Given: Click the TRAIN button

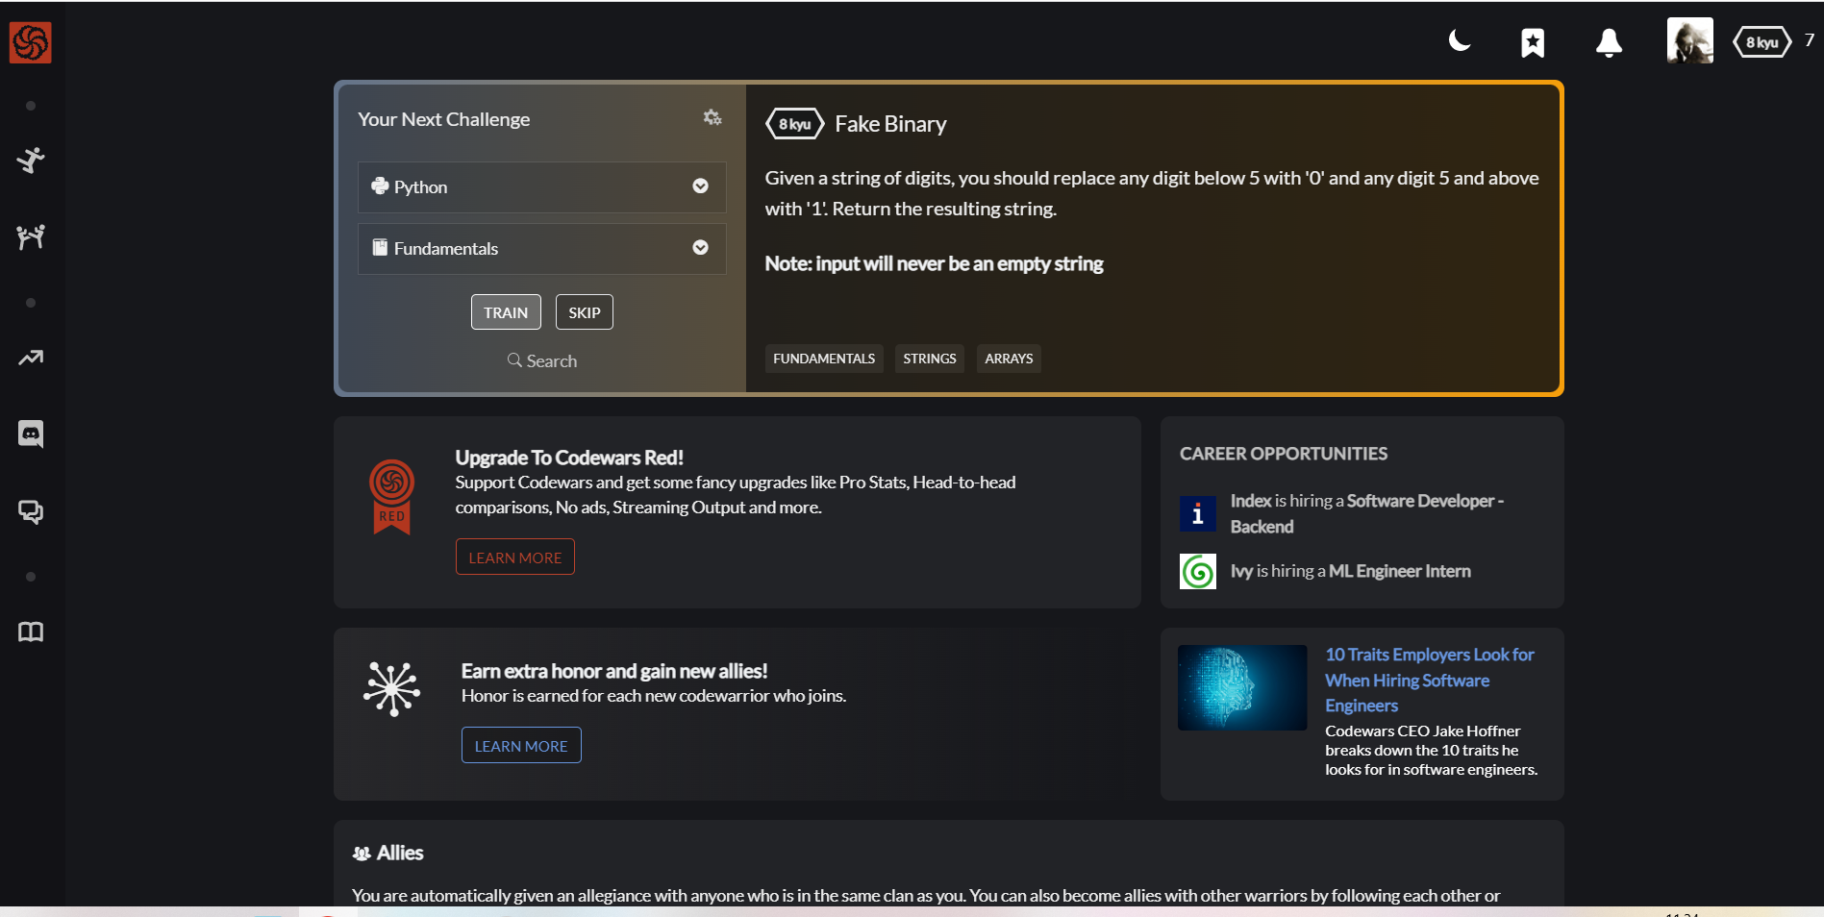Looking at the screenshot, I should click(x=506, y=312).
